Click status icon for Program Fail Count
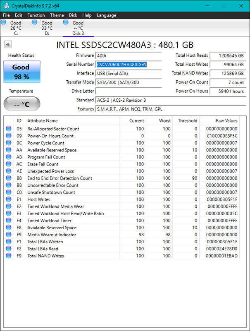 point(9,157)
